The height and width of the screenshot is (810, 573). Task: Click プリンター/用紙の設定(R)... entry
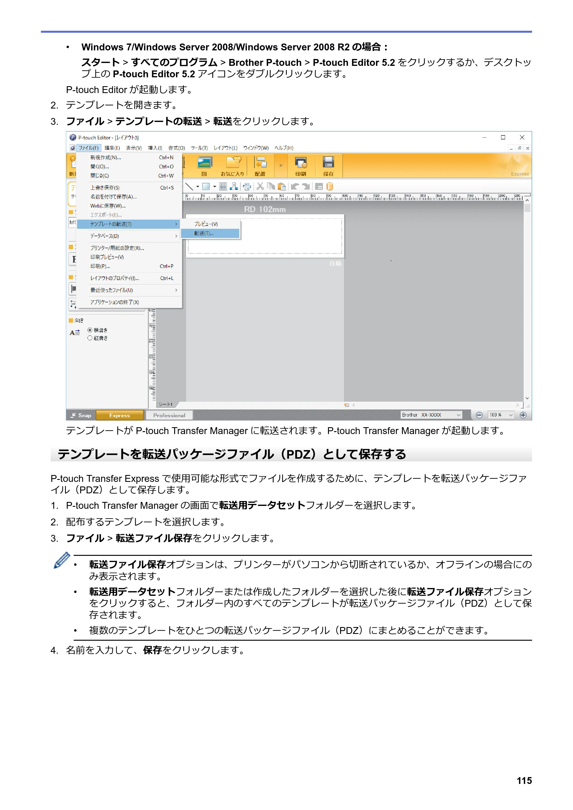(129, 248)
